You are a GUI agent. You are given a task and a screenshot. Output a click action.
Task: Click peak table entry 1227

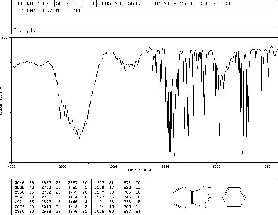click(100, 197)
